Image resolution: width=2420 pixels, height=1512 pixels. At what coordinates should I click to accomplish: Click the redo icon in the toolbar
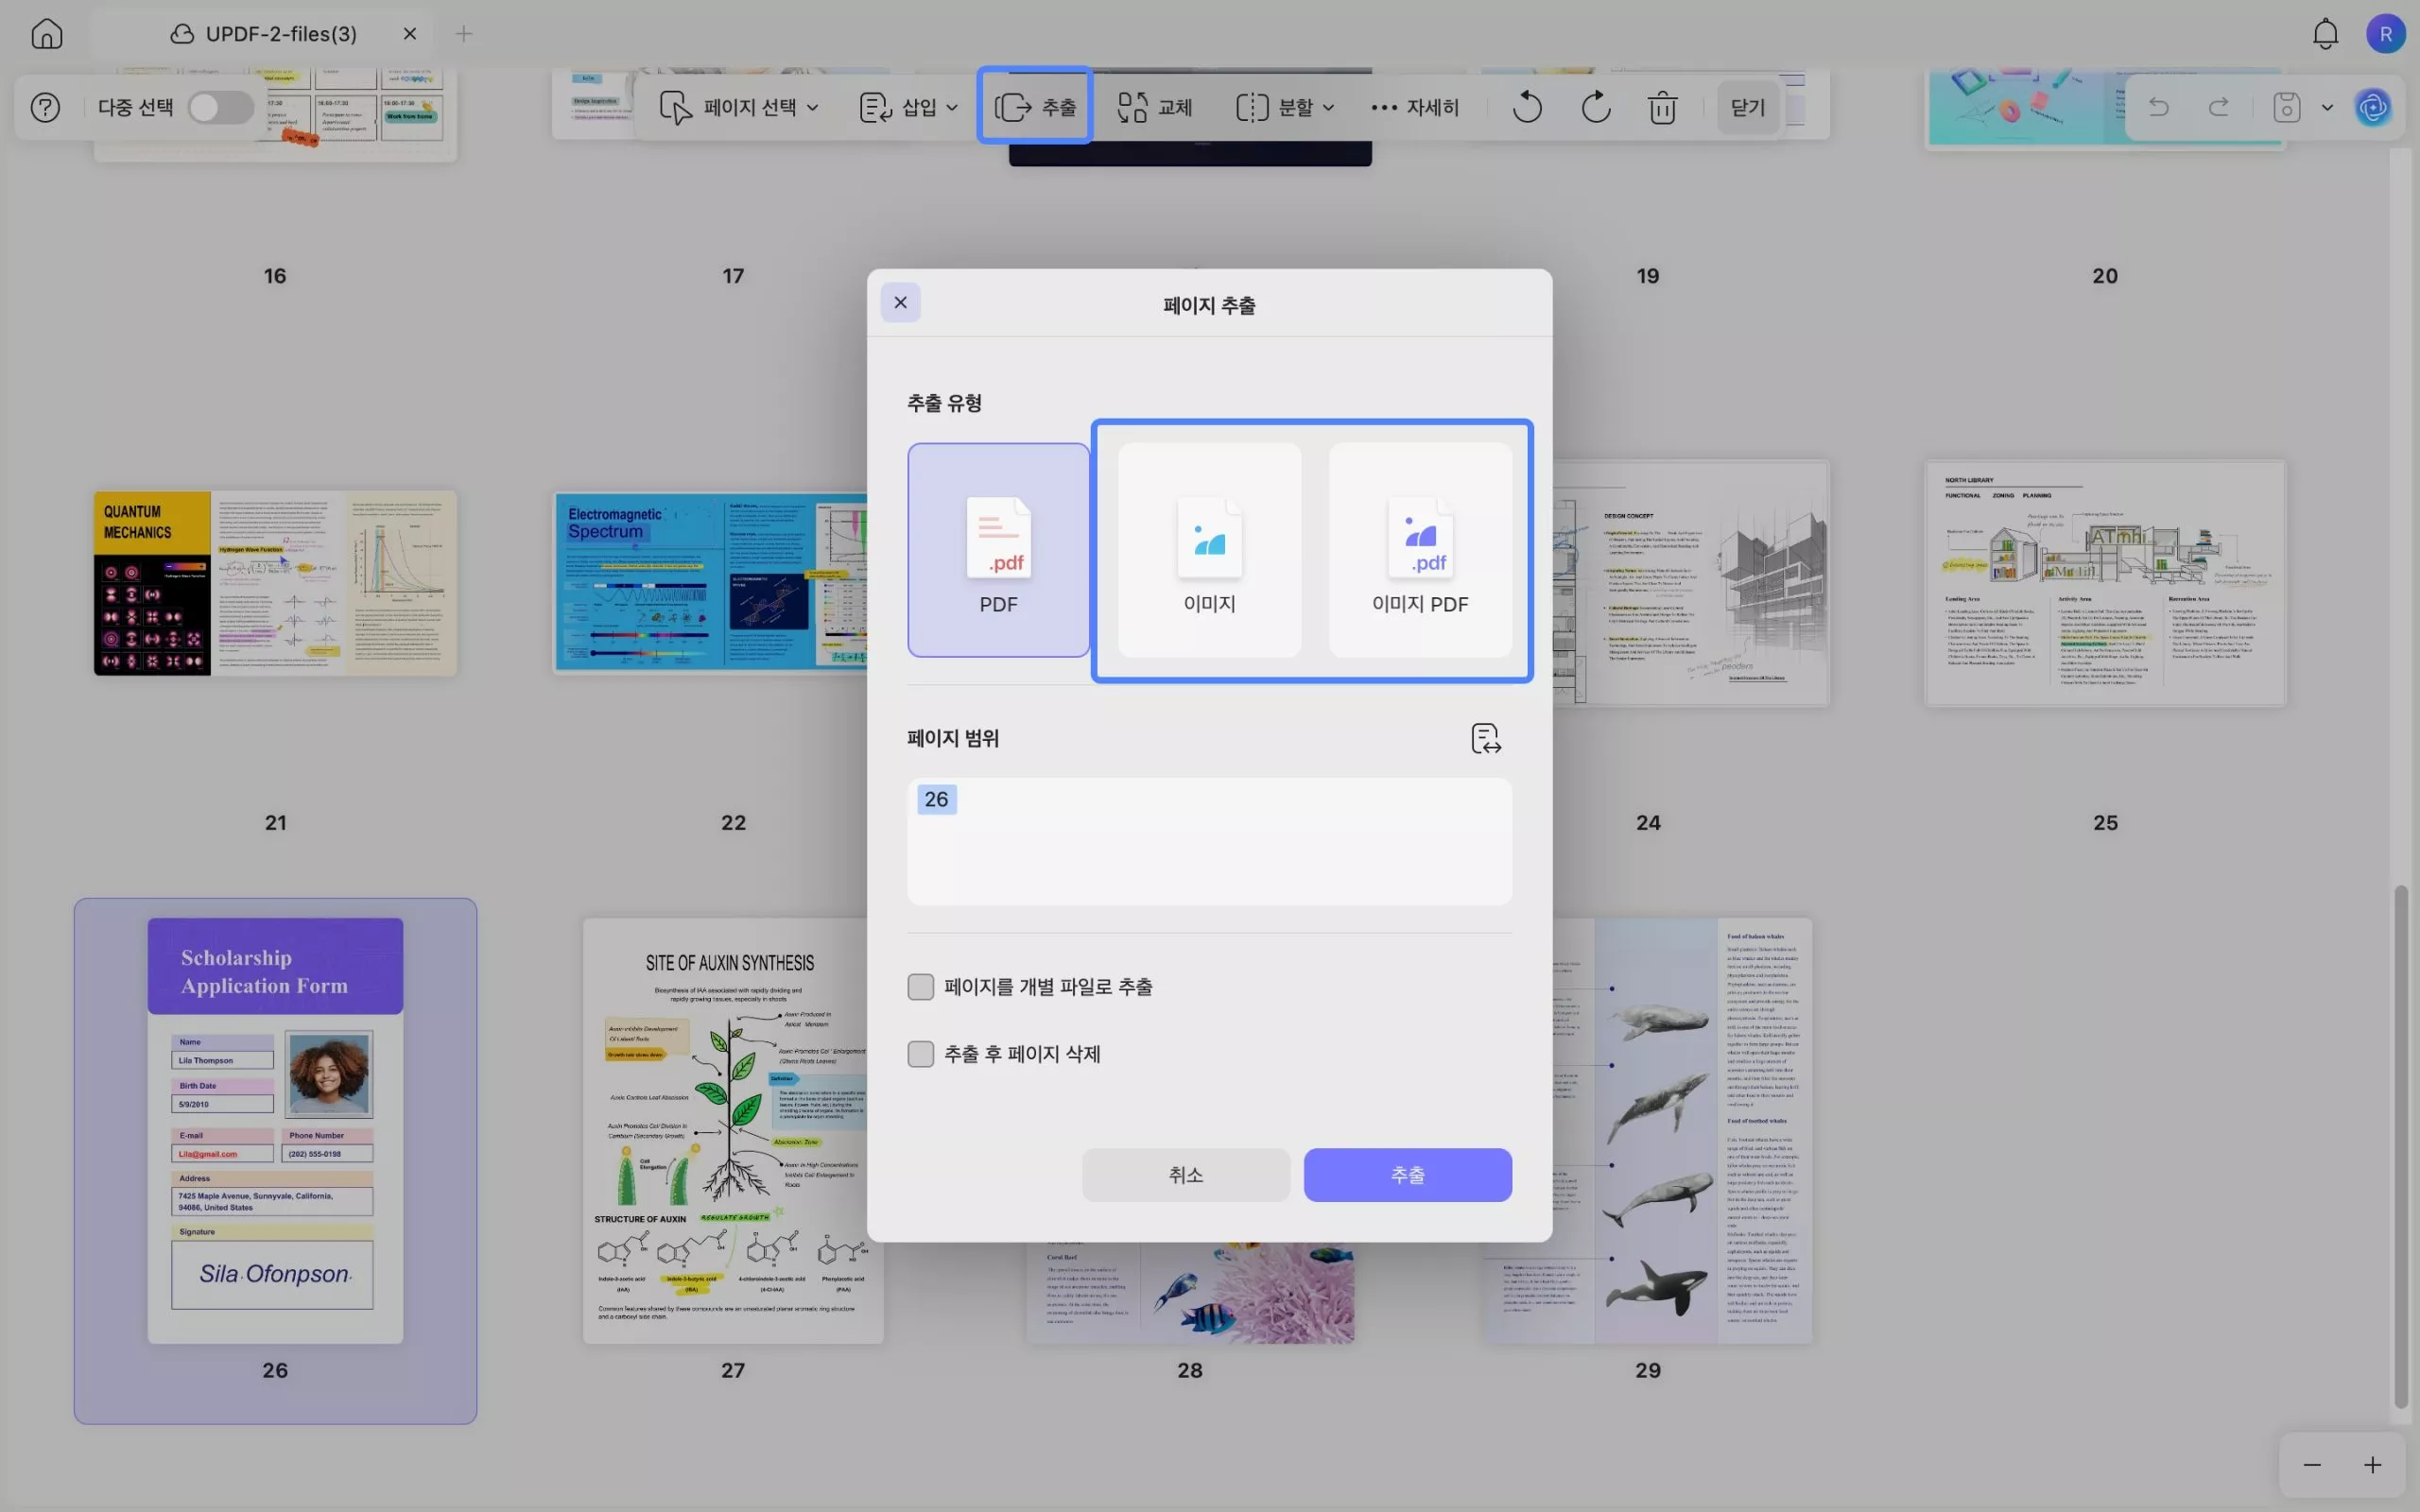1594,107
